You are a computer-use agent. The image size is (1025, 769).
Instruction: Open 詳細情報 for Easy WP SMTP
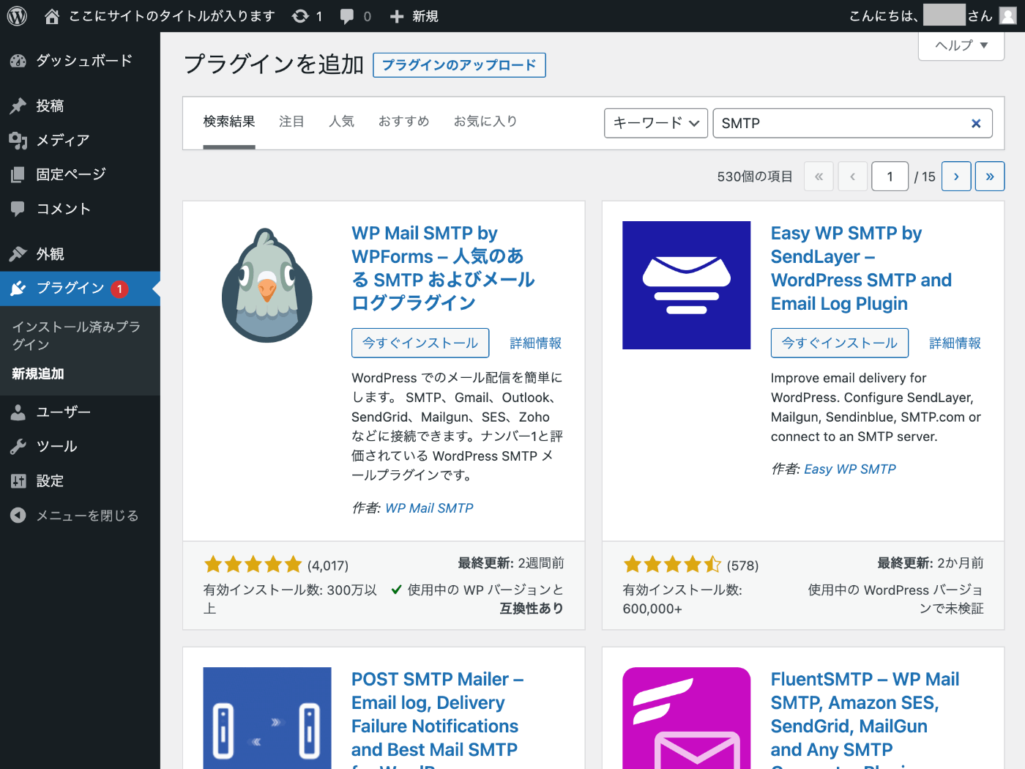(x=955, y=343)
